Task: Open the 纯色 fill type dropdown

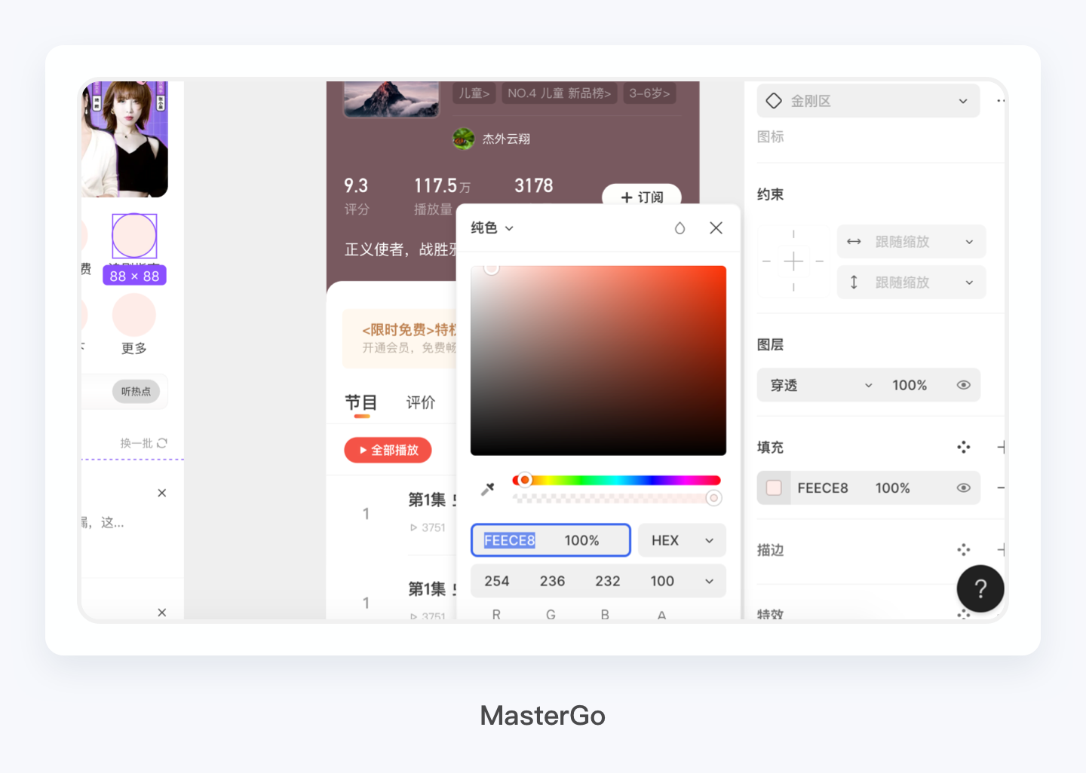Action: click(491, 228)
